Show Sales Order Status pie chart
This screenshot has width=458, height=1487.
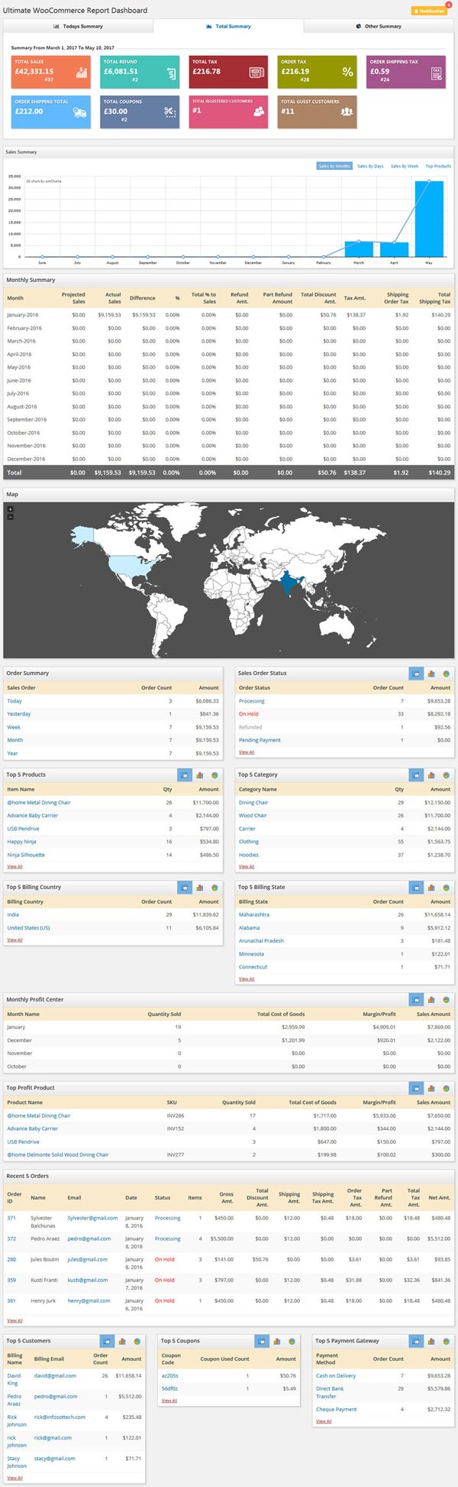[447, 674]
